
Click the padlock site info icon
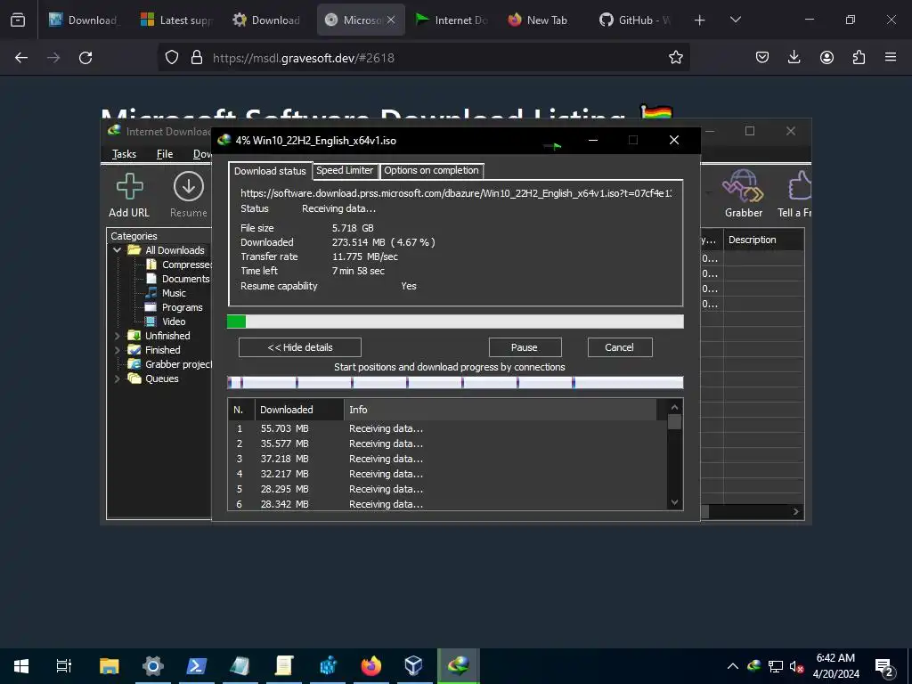click(x=197, y=58)
